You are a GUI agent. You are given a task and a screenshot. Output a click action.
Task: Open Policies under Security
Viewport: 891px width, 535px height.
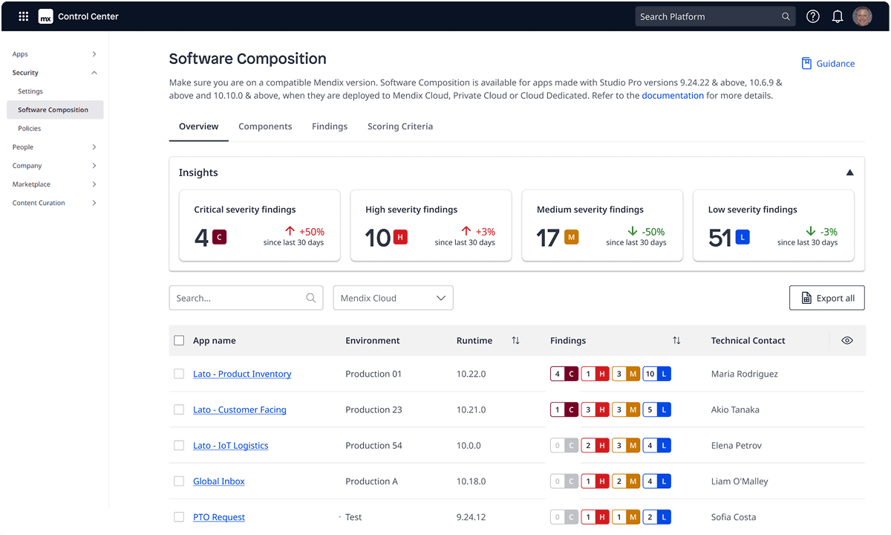coord(30,129)
